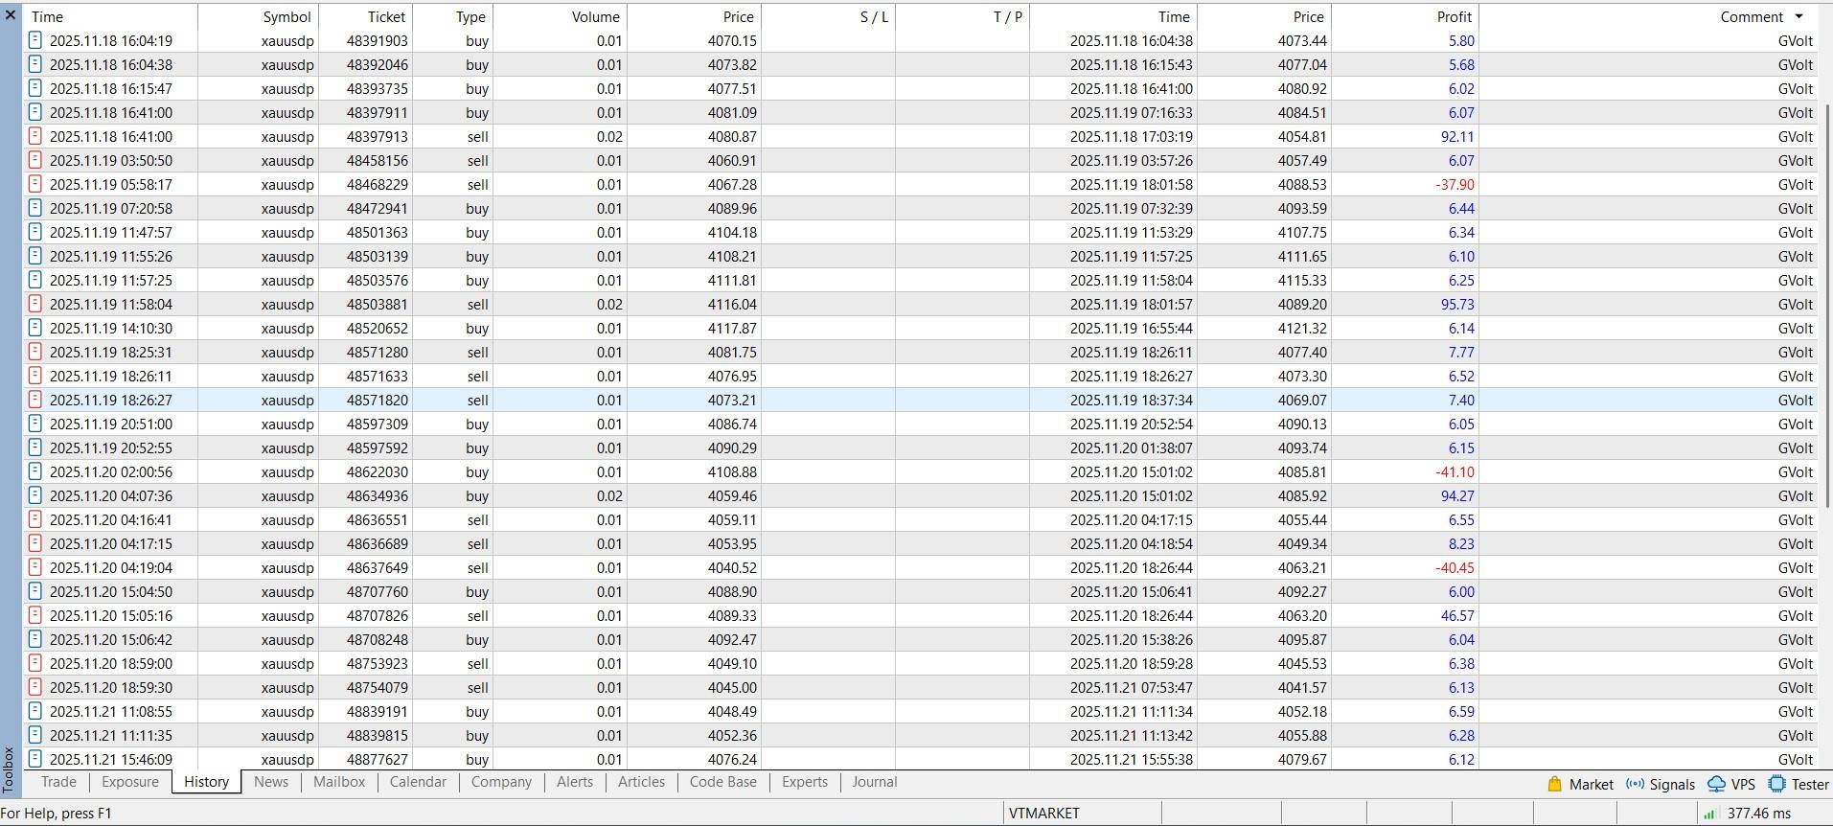The width and height of the screenshot is (1833, 826).
Task: Click the buy order icon for ticket 48391903
Action: (x=35, y=40)
